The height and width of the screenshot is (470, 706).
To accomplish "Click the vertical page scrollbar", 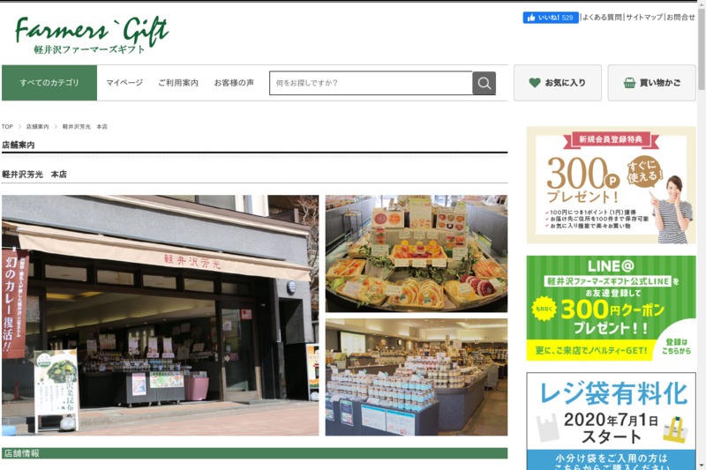I will click(702, 235).
